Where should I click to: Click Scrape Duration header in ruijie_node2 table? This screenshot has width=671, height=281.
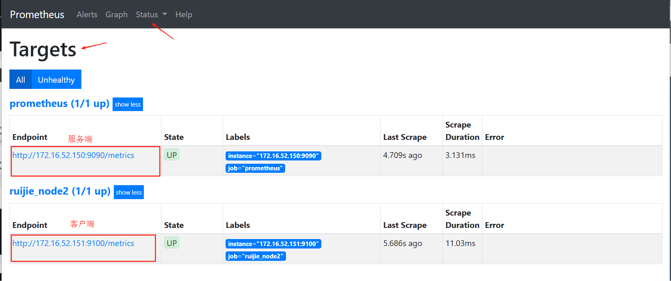click(462, 219)
